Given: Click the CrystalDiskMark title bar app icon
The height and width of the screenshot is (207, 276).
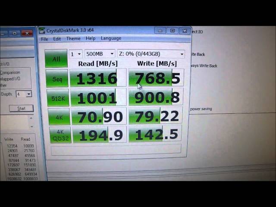Looking at the screenshot, I should tap(42, 31).
